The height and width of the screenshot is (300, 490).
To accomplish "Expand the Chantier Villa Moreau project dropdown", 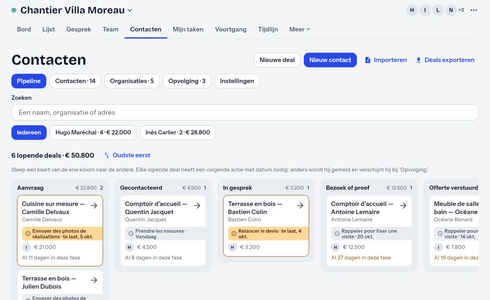I will (x=130, y=10).
